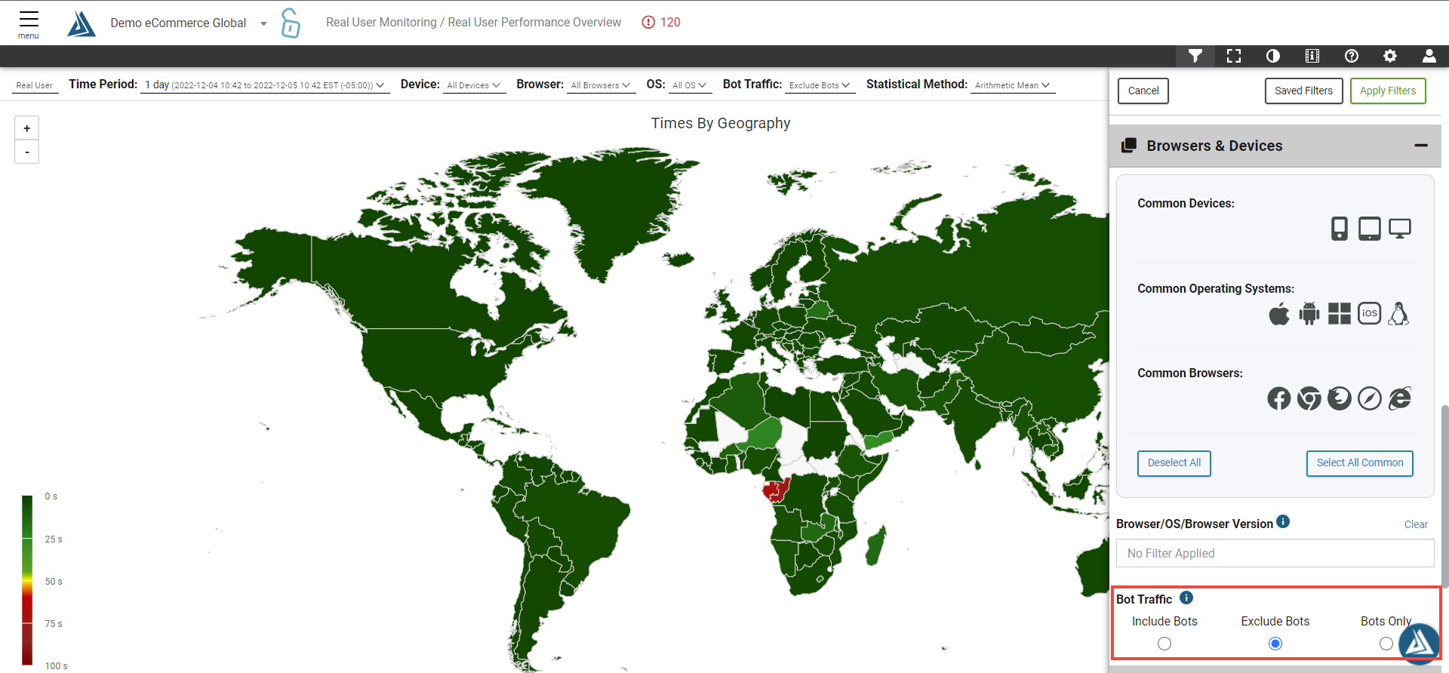Select the mobile phone device filter icon

1340,229
